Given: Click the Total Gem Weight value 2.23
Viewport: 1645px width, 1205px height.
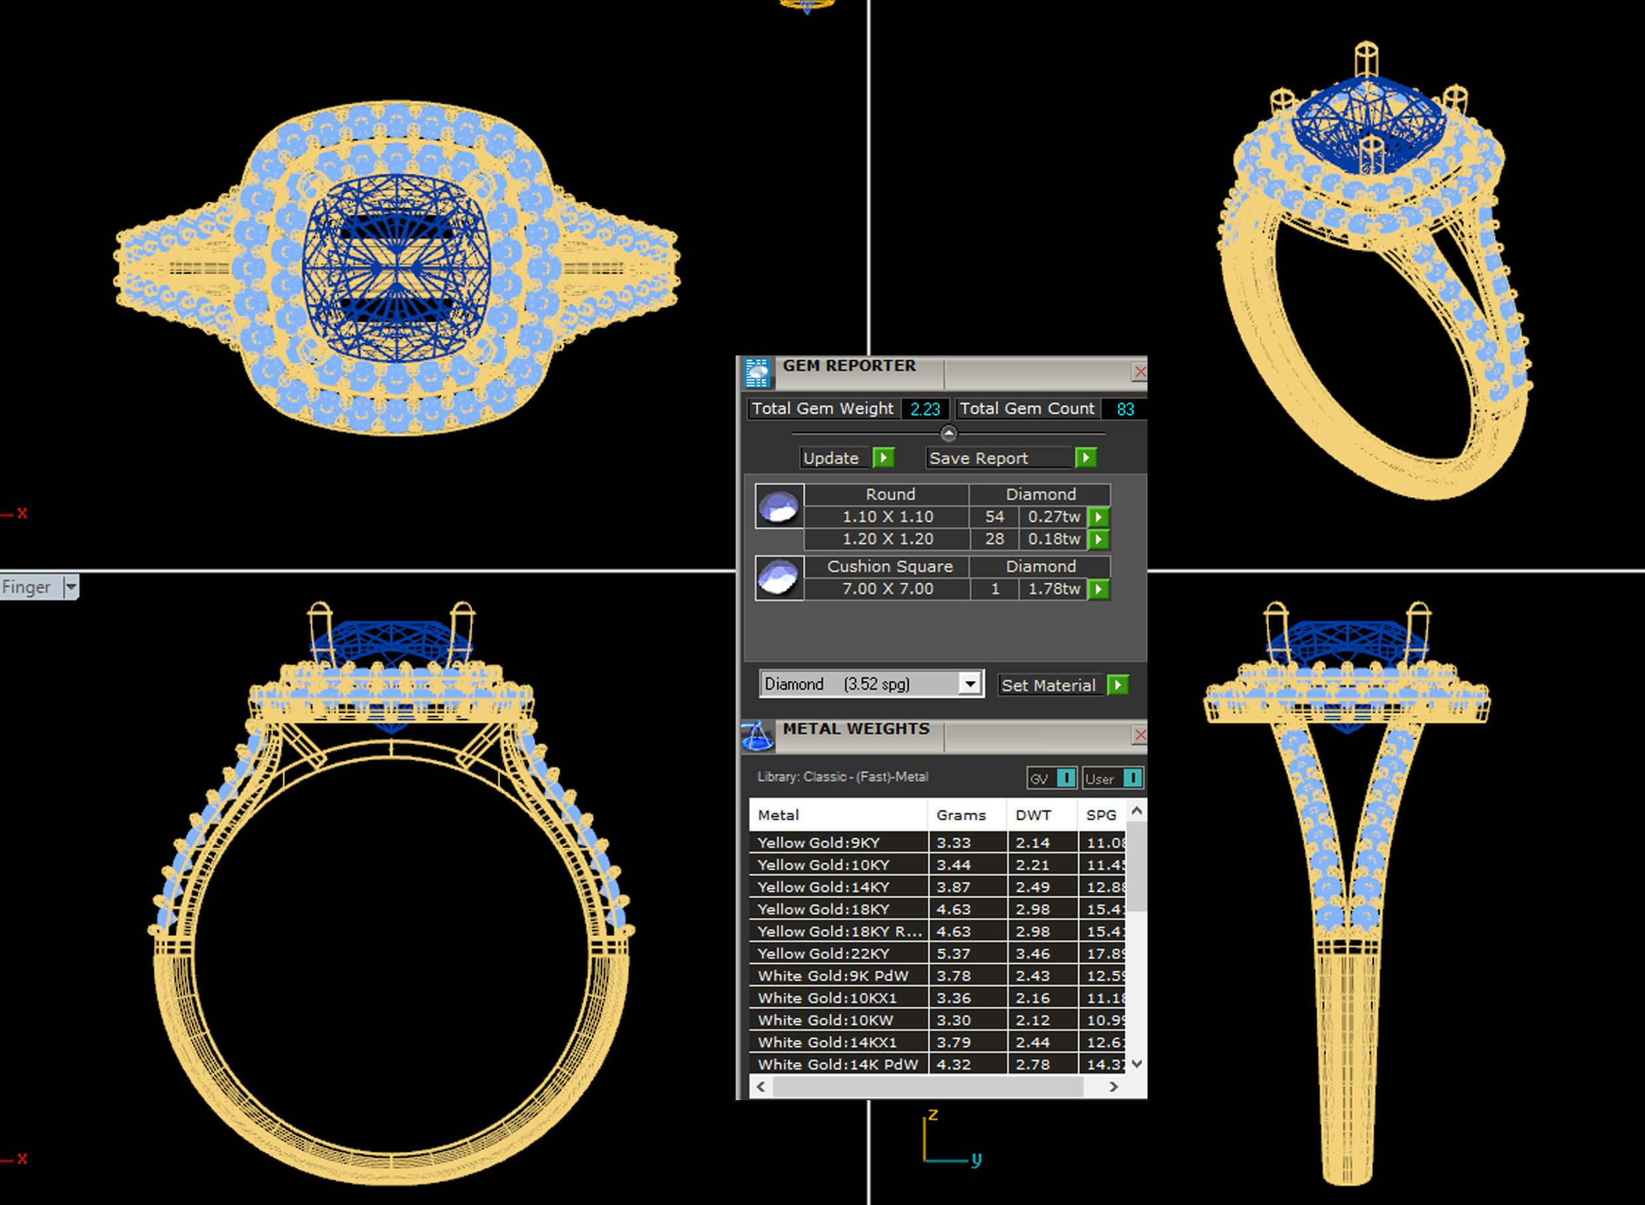Looking at the screenshot, I should pyautogui.click(x=925, y=409).
